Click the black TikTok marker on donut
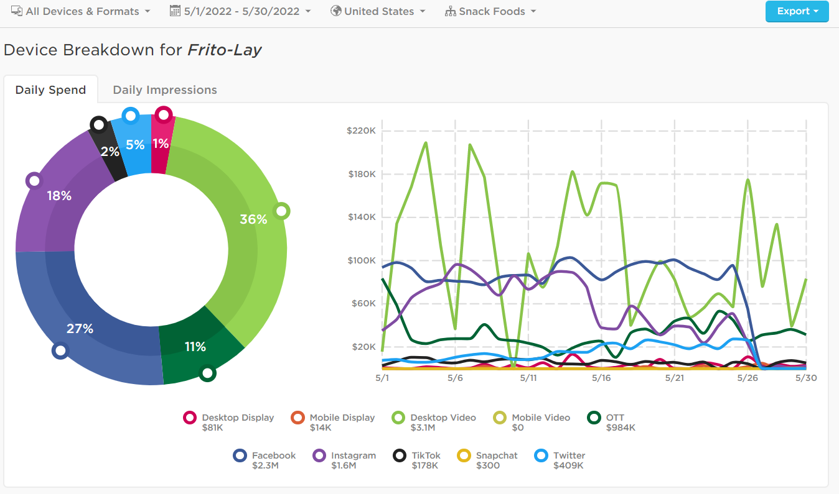This screenshot has height=494, width=839. [98, 125]
